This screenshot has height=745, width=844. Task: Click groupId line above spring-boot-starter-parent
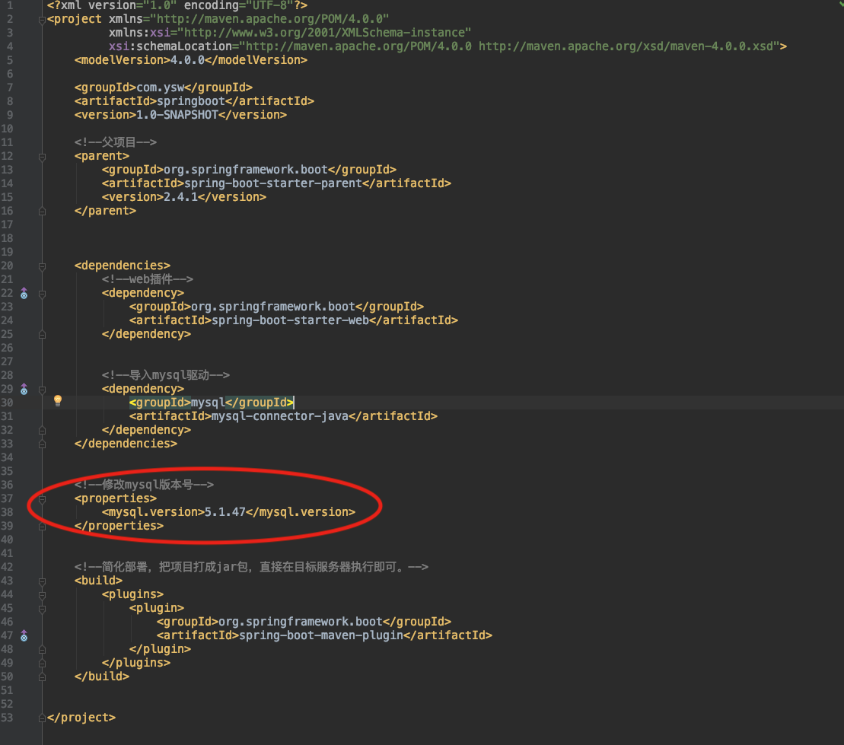[249, 170]
